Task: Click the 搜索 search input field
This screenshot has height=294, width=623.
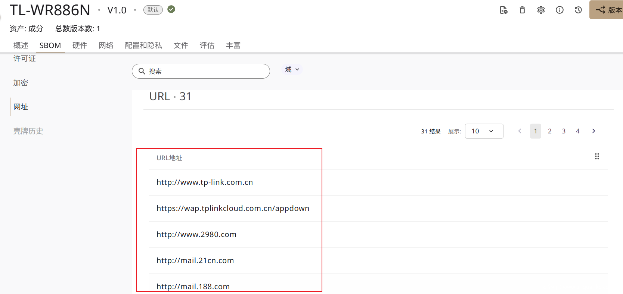Action: click(x=205, y=71)
